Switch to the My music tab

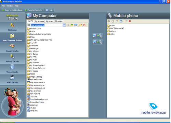tap(50, 21)
